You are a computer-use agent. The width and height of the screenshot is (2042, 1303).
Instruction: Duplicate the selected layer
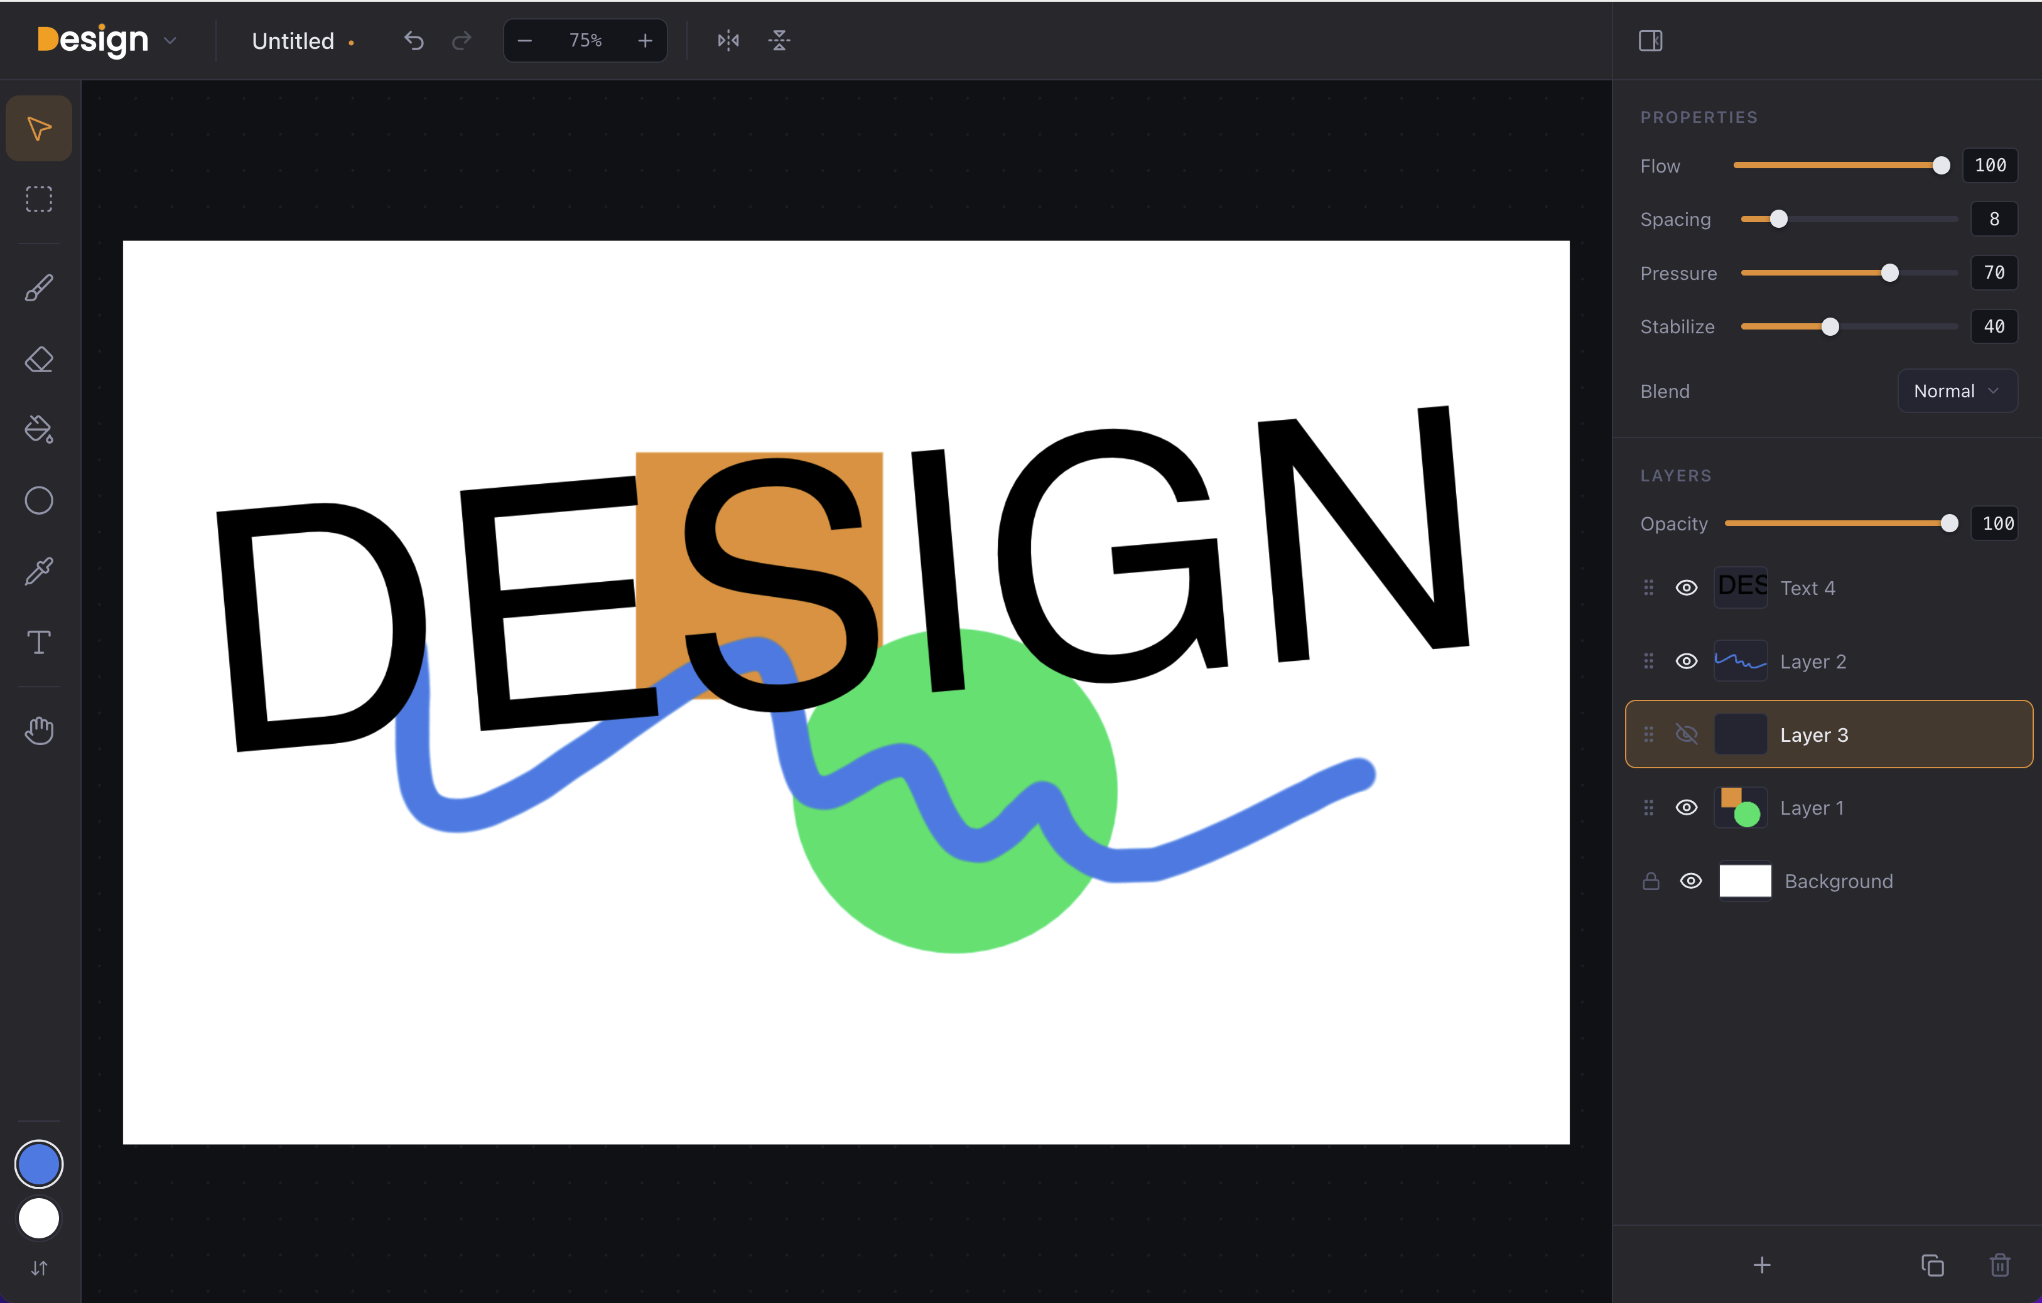pos(1933,1266)
